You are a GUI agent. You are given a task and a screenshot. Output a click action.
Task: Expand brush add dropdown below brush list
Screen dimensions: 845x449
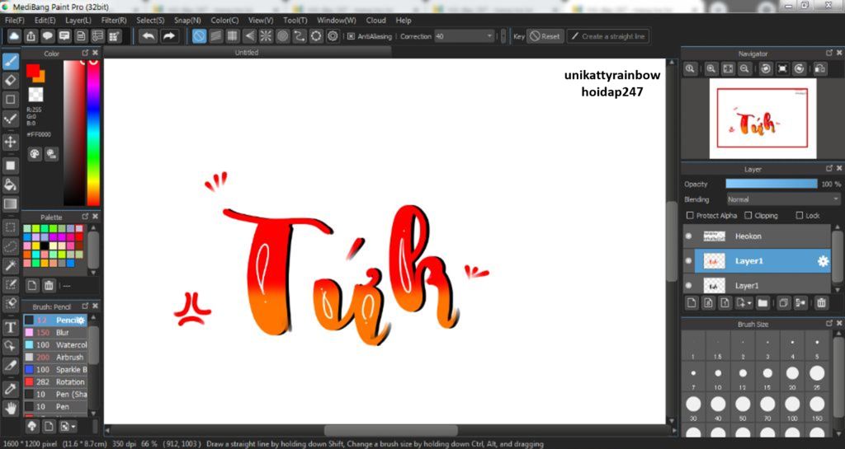point(73,427)
